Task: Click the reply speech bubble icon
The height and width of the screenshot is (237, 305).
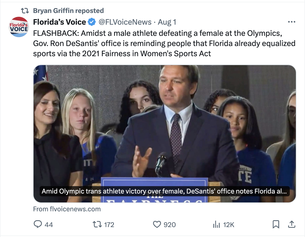Action: (x=38, y=224)
